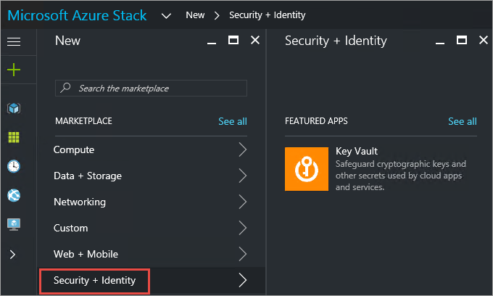Click the clock recent icon in sidebar
The height and width of the screenshot is (296, 493).
pos(14,166)
